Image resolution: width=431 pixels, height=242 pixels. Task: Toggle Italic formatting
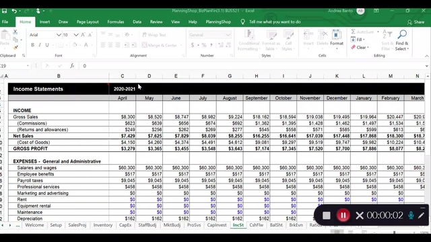(x=40, y=45)
